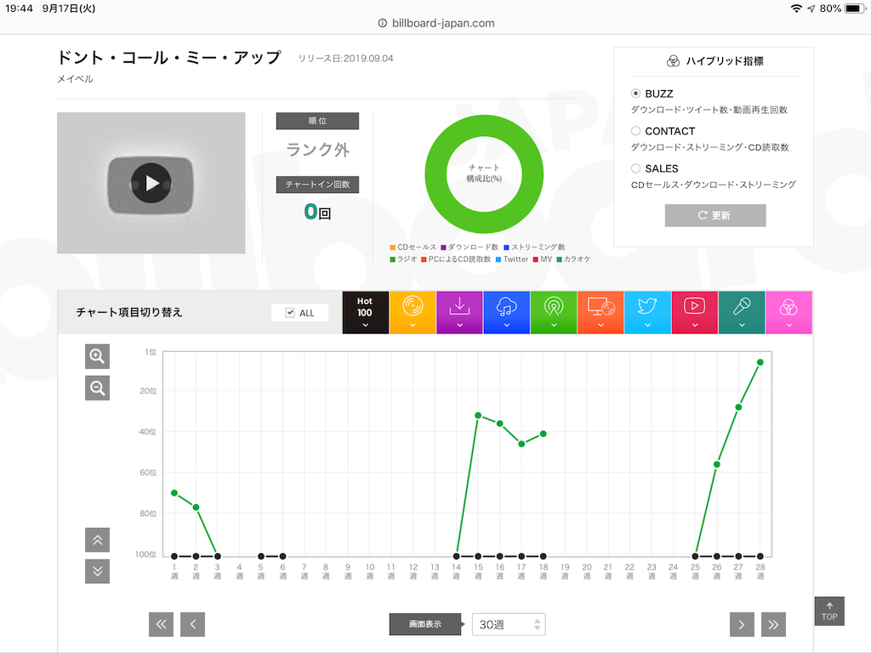The image size is (871, 653).
Task: Go to previous week with left arrow
Action: pos(193,625)
